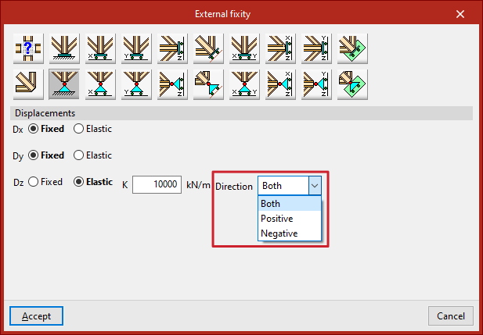Select pinned support with XY roller

point(244,84)
